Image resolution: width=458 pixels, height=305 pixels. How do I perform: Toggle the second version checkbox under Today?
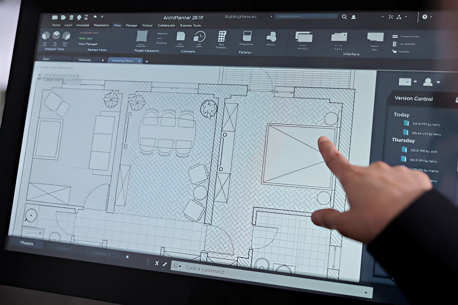406,132
